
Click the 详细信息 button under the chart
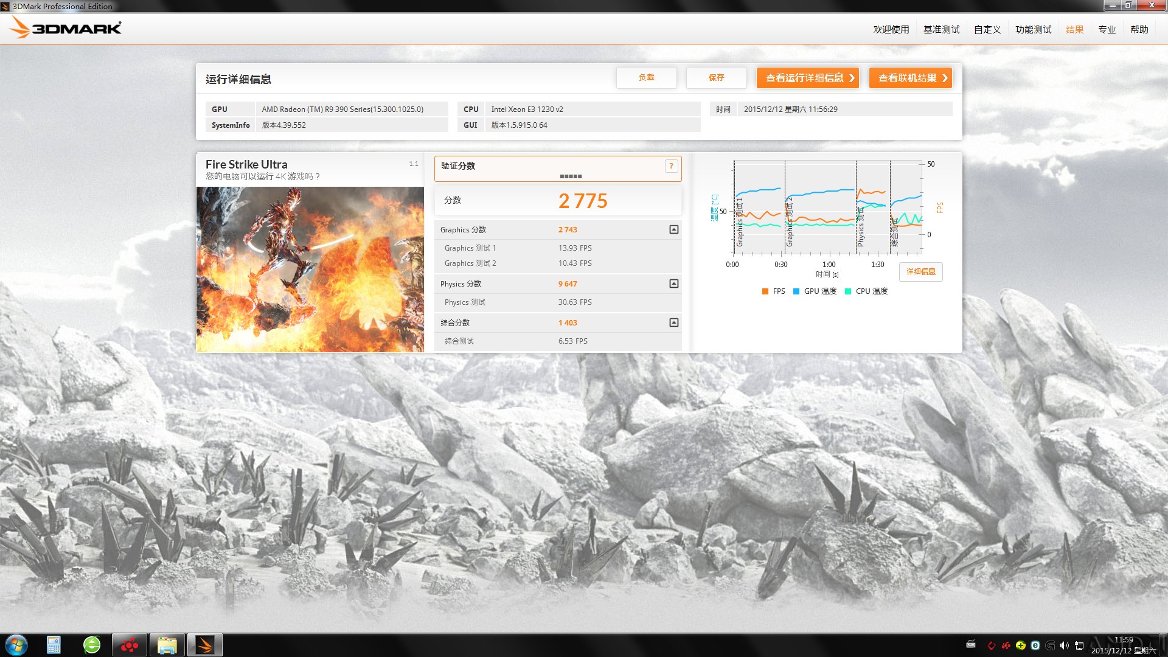[x=920, y=271]
